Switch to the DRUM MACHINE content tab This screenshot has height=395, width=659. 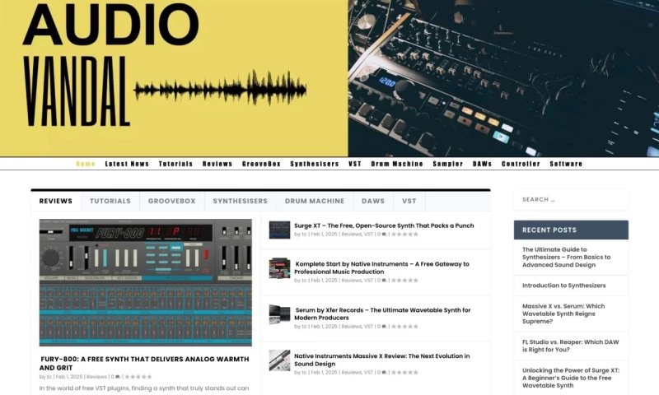tap(315, 201)
